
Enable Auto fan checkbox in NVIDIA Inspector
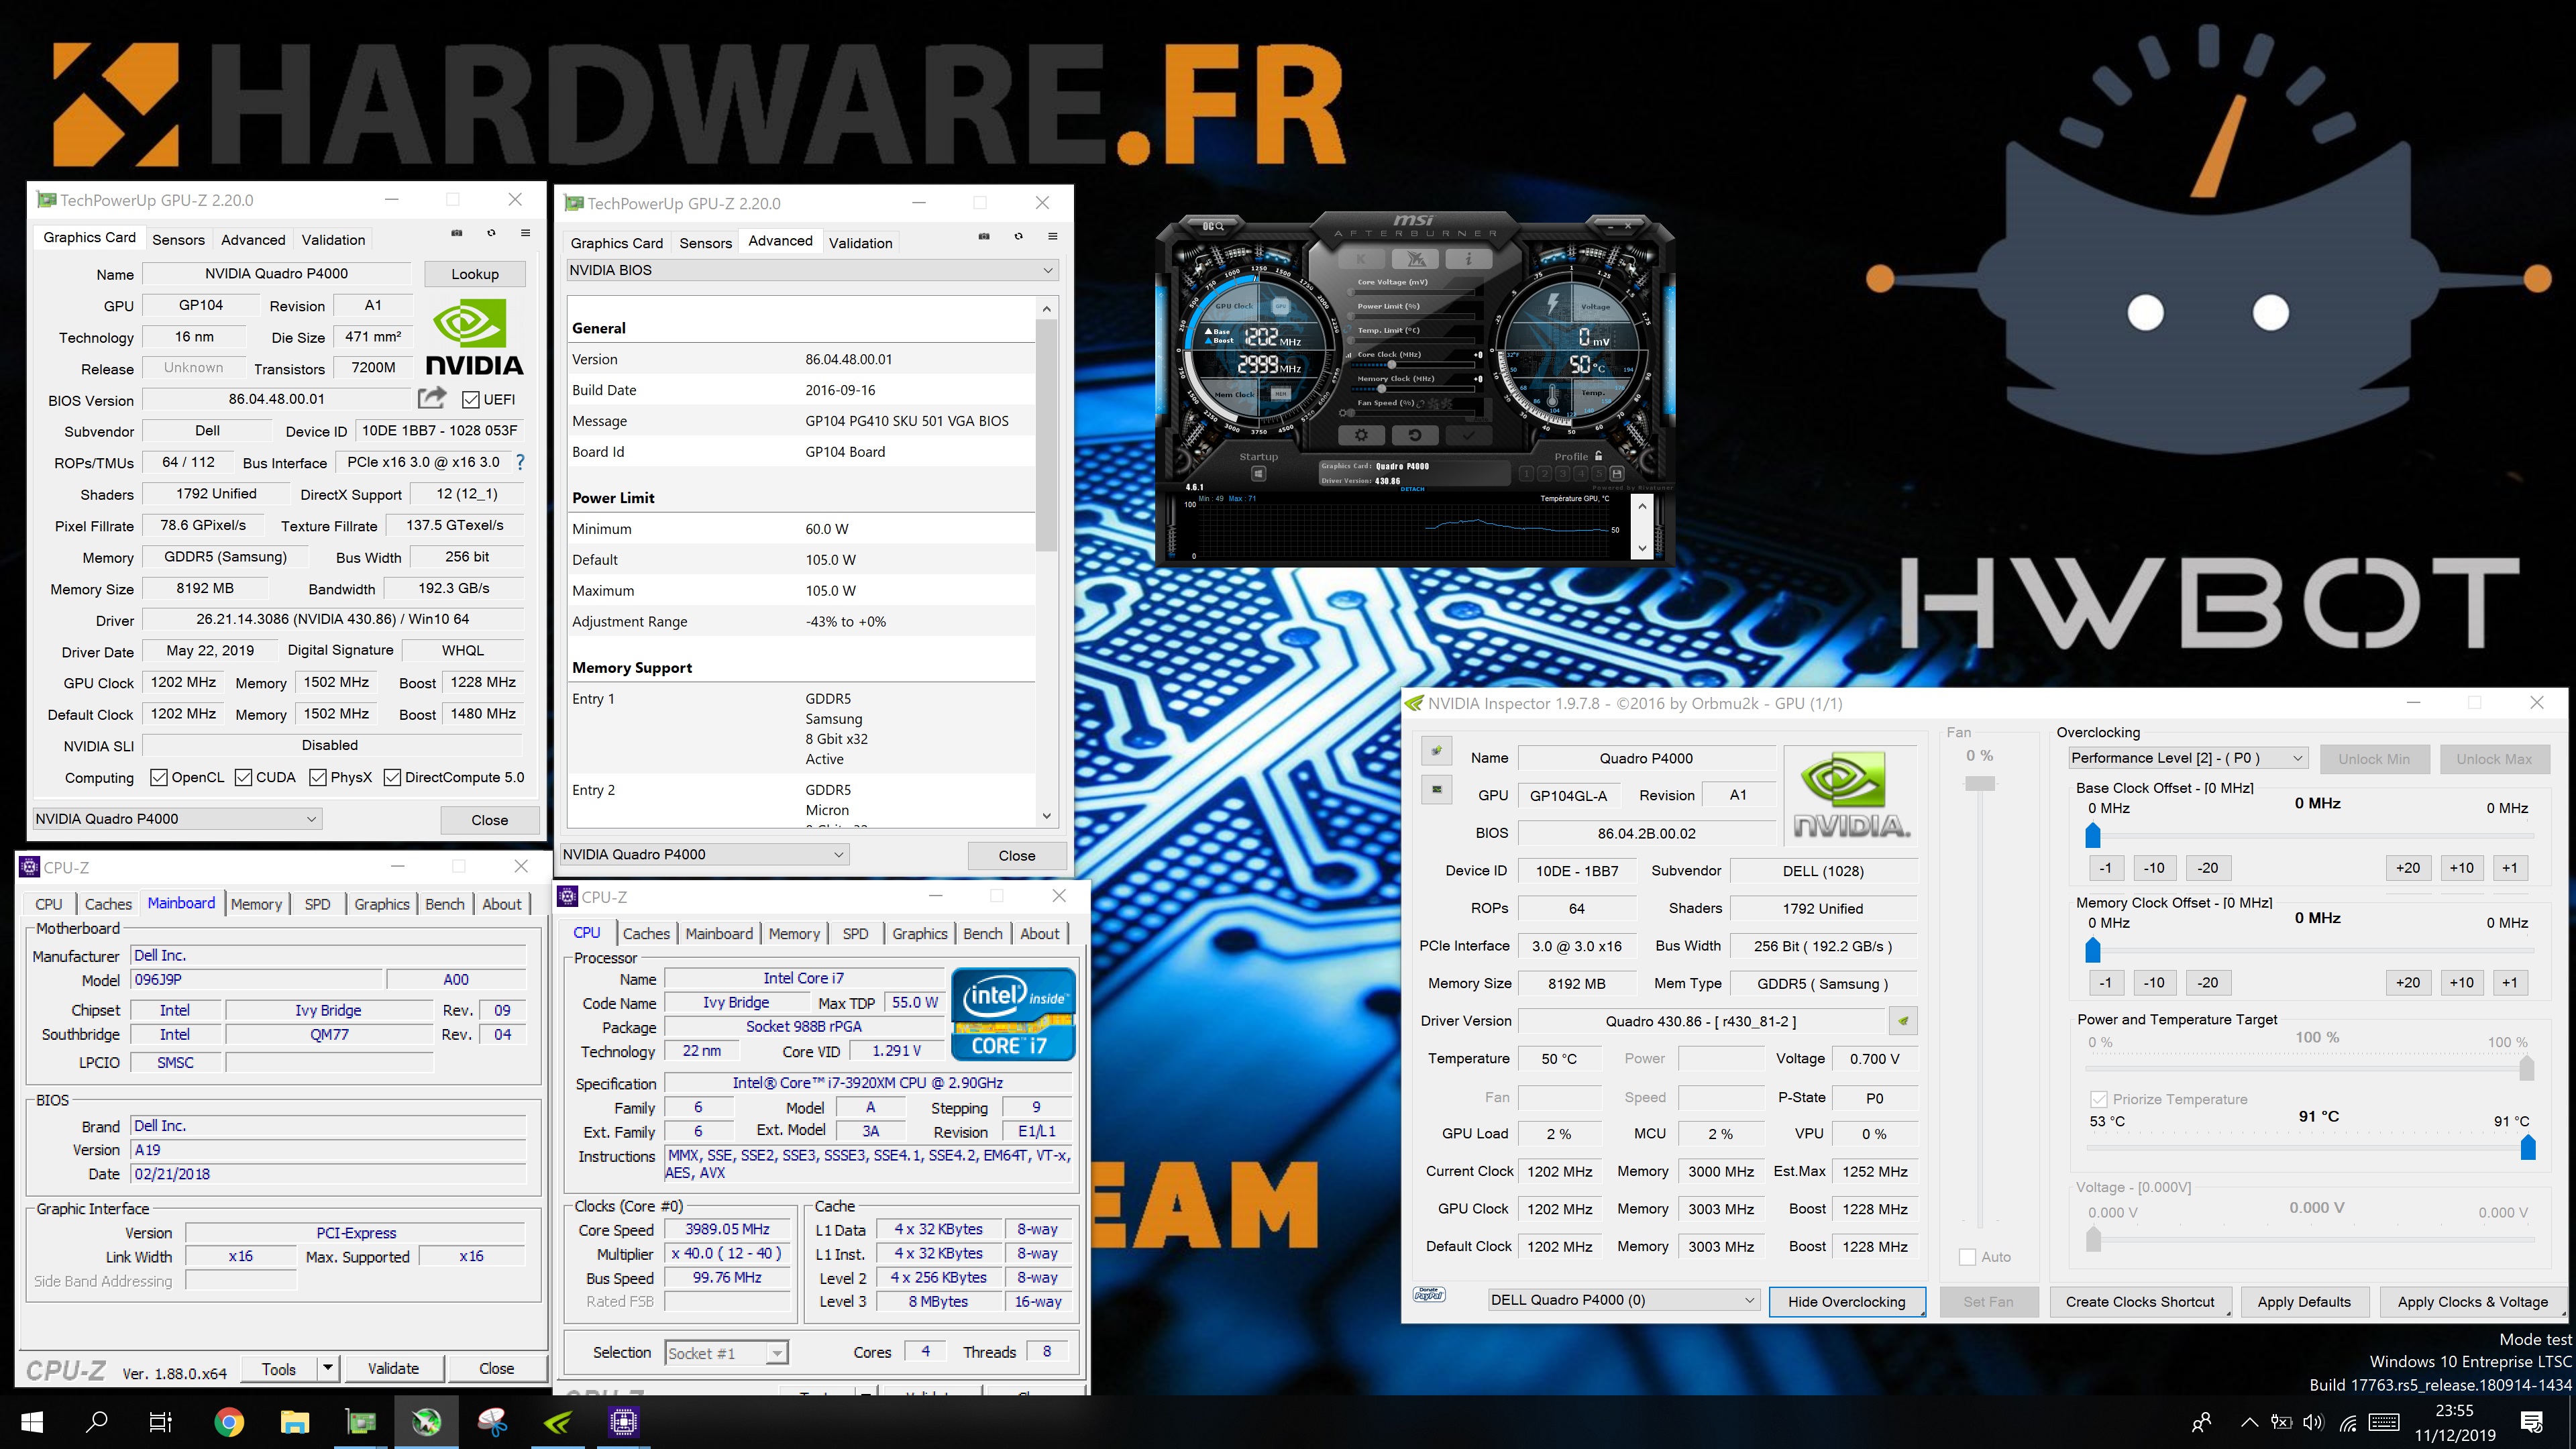point(1967,1257)
